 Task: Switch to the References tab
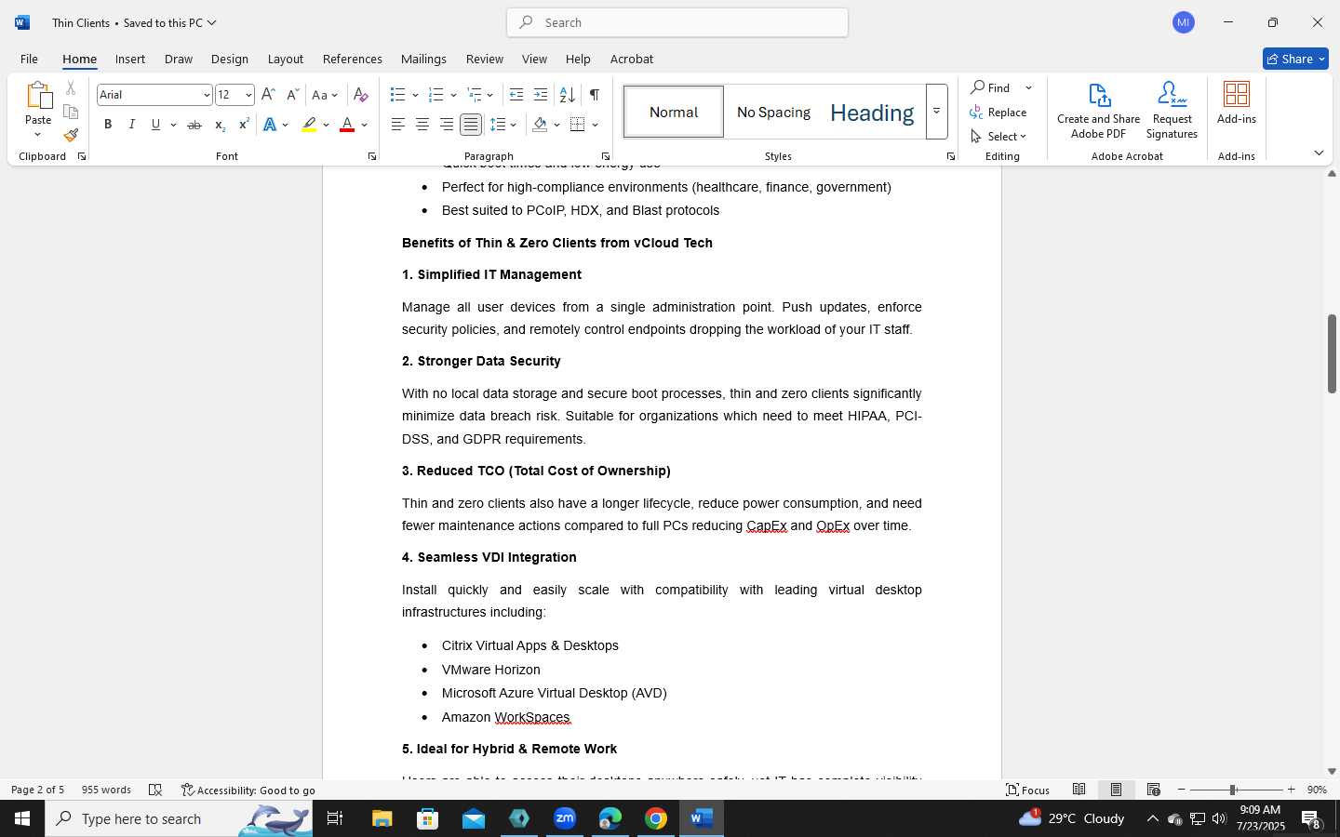pyautogui.click(x=352, y=59)
